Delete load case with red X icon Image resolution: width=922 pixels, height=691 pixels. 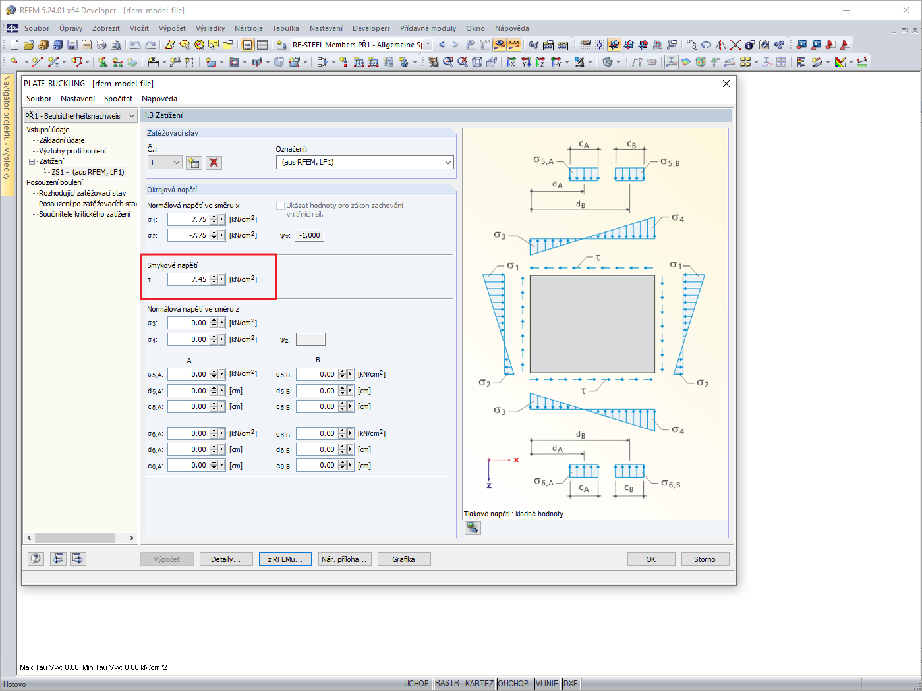[x=214, y=163]
